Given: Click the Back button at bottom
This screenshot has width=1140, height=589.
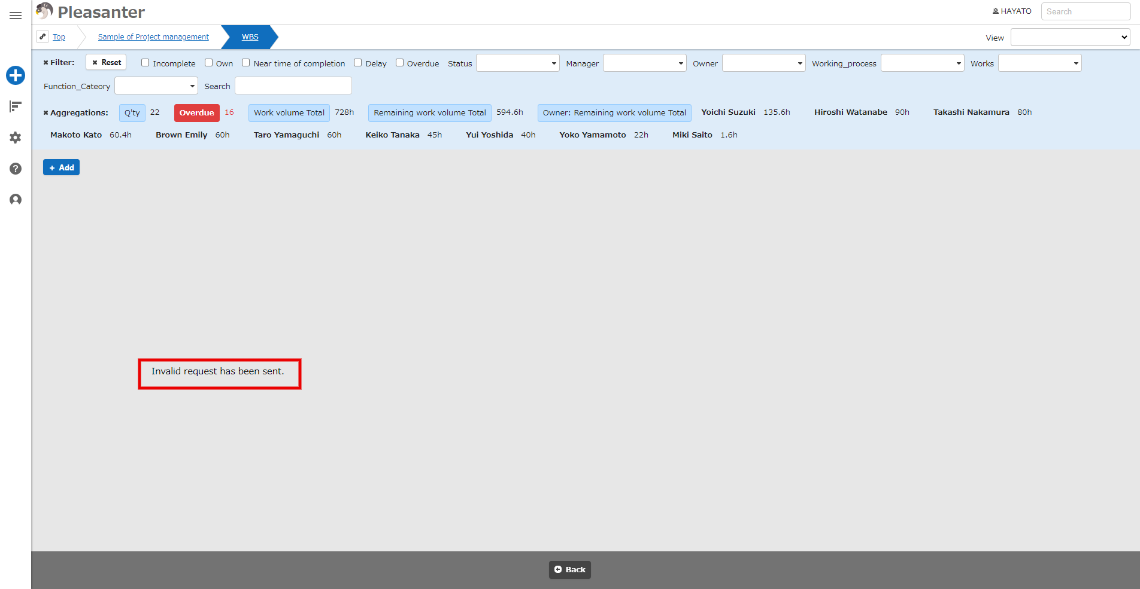Looking at the screenshot, I should click(570, 569).
